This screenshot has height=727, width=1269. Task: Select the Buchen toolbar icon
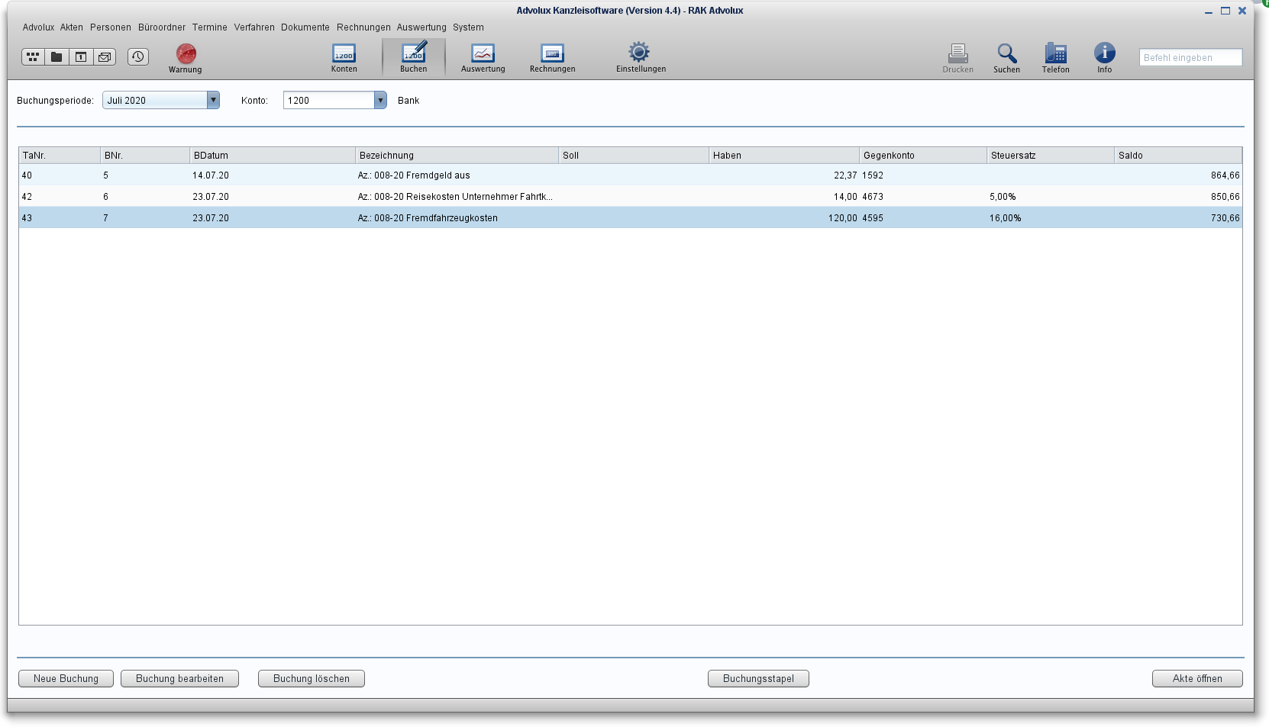click(414, 58)
